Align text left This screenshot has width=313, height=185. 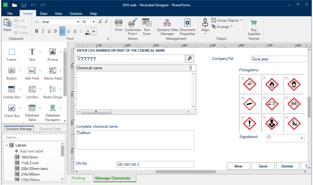click(62, 32)
